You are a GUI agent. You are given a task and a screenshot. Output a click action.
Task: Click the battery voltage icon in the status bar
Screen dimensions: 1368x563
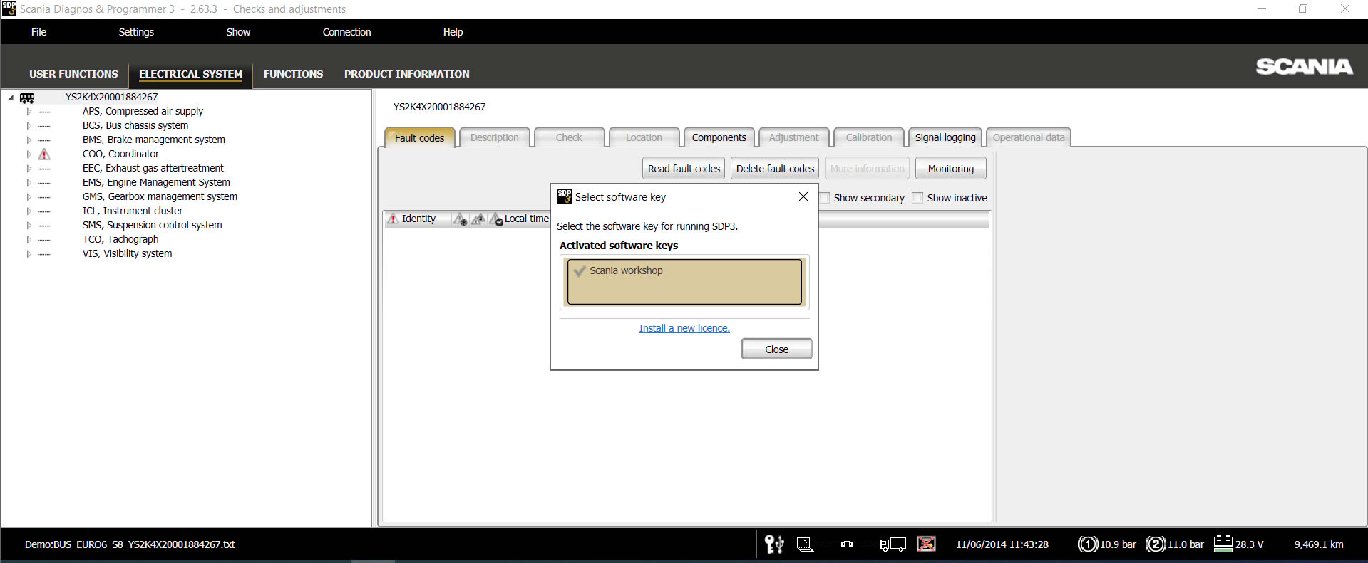1223,543
